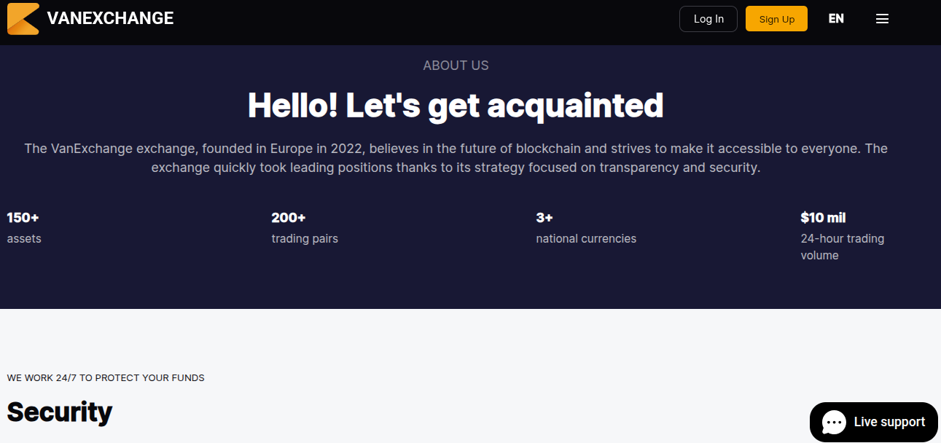This screenshot has width=941, height=443.
Task: Click the 150+ statistic number
Action: 23,217
